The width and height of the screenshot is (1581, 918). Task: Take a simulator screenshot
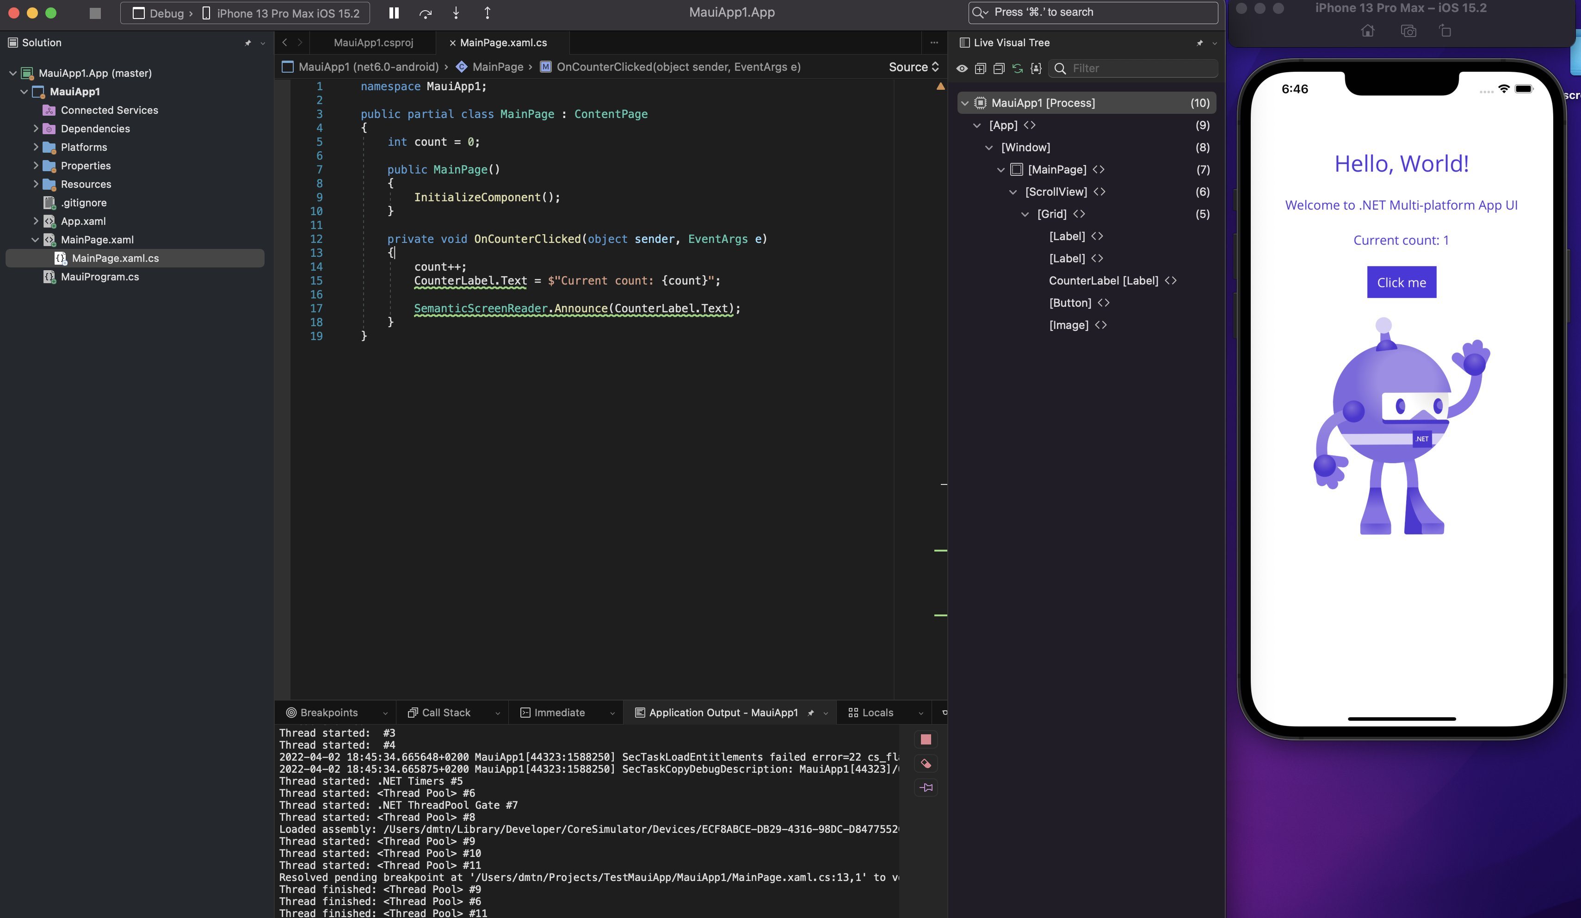coord(1408,31)
